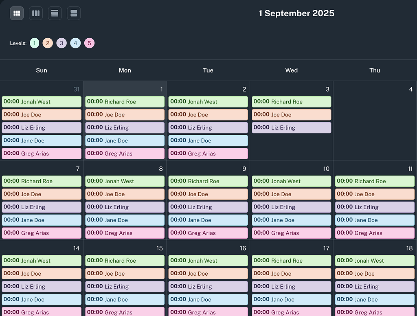Open Liz Erling event on the 17th
The width and height of the screenshot is (417, 316).
(292, 286)
